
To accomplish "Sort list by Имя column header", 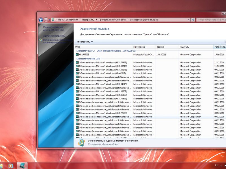I will 103,47.
